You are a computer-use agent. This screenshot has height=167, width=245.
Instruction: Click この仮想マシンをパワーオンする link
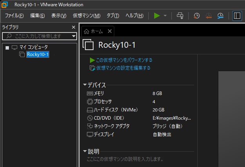point(124,60)
